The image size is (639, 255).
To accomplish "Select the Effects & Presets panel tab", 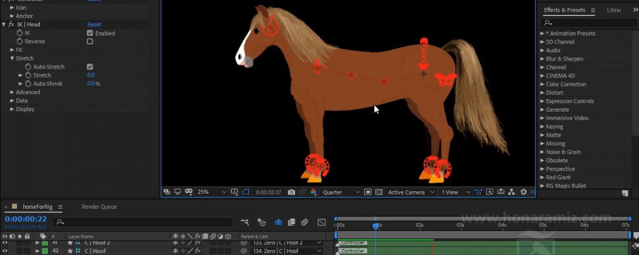I will [564, 10].
